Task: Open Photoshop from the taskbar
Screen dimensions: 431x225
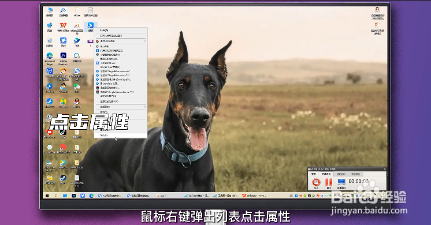Action: 74,196
